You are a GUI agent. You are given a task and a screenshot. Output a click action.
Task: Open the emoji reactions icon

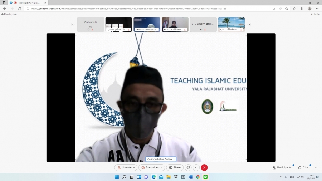[188, 167]
